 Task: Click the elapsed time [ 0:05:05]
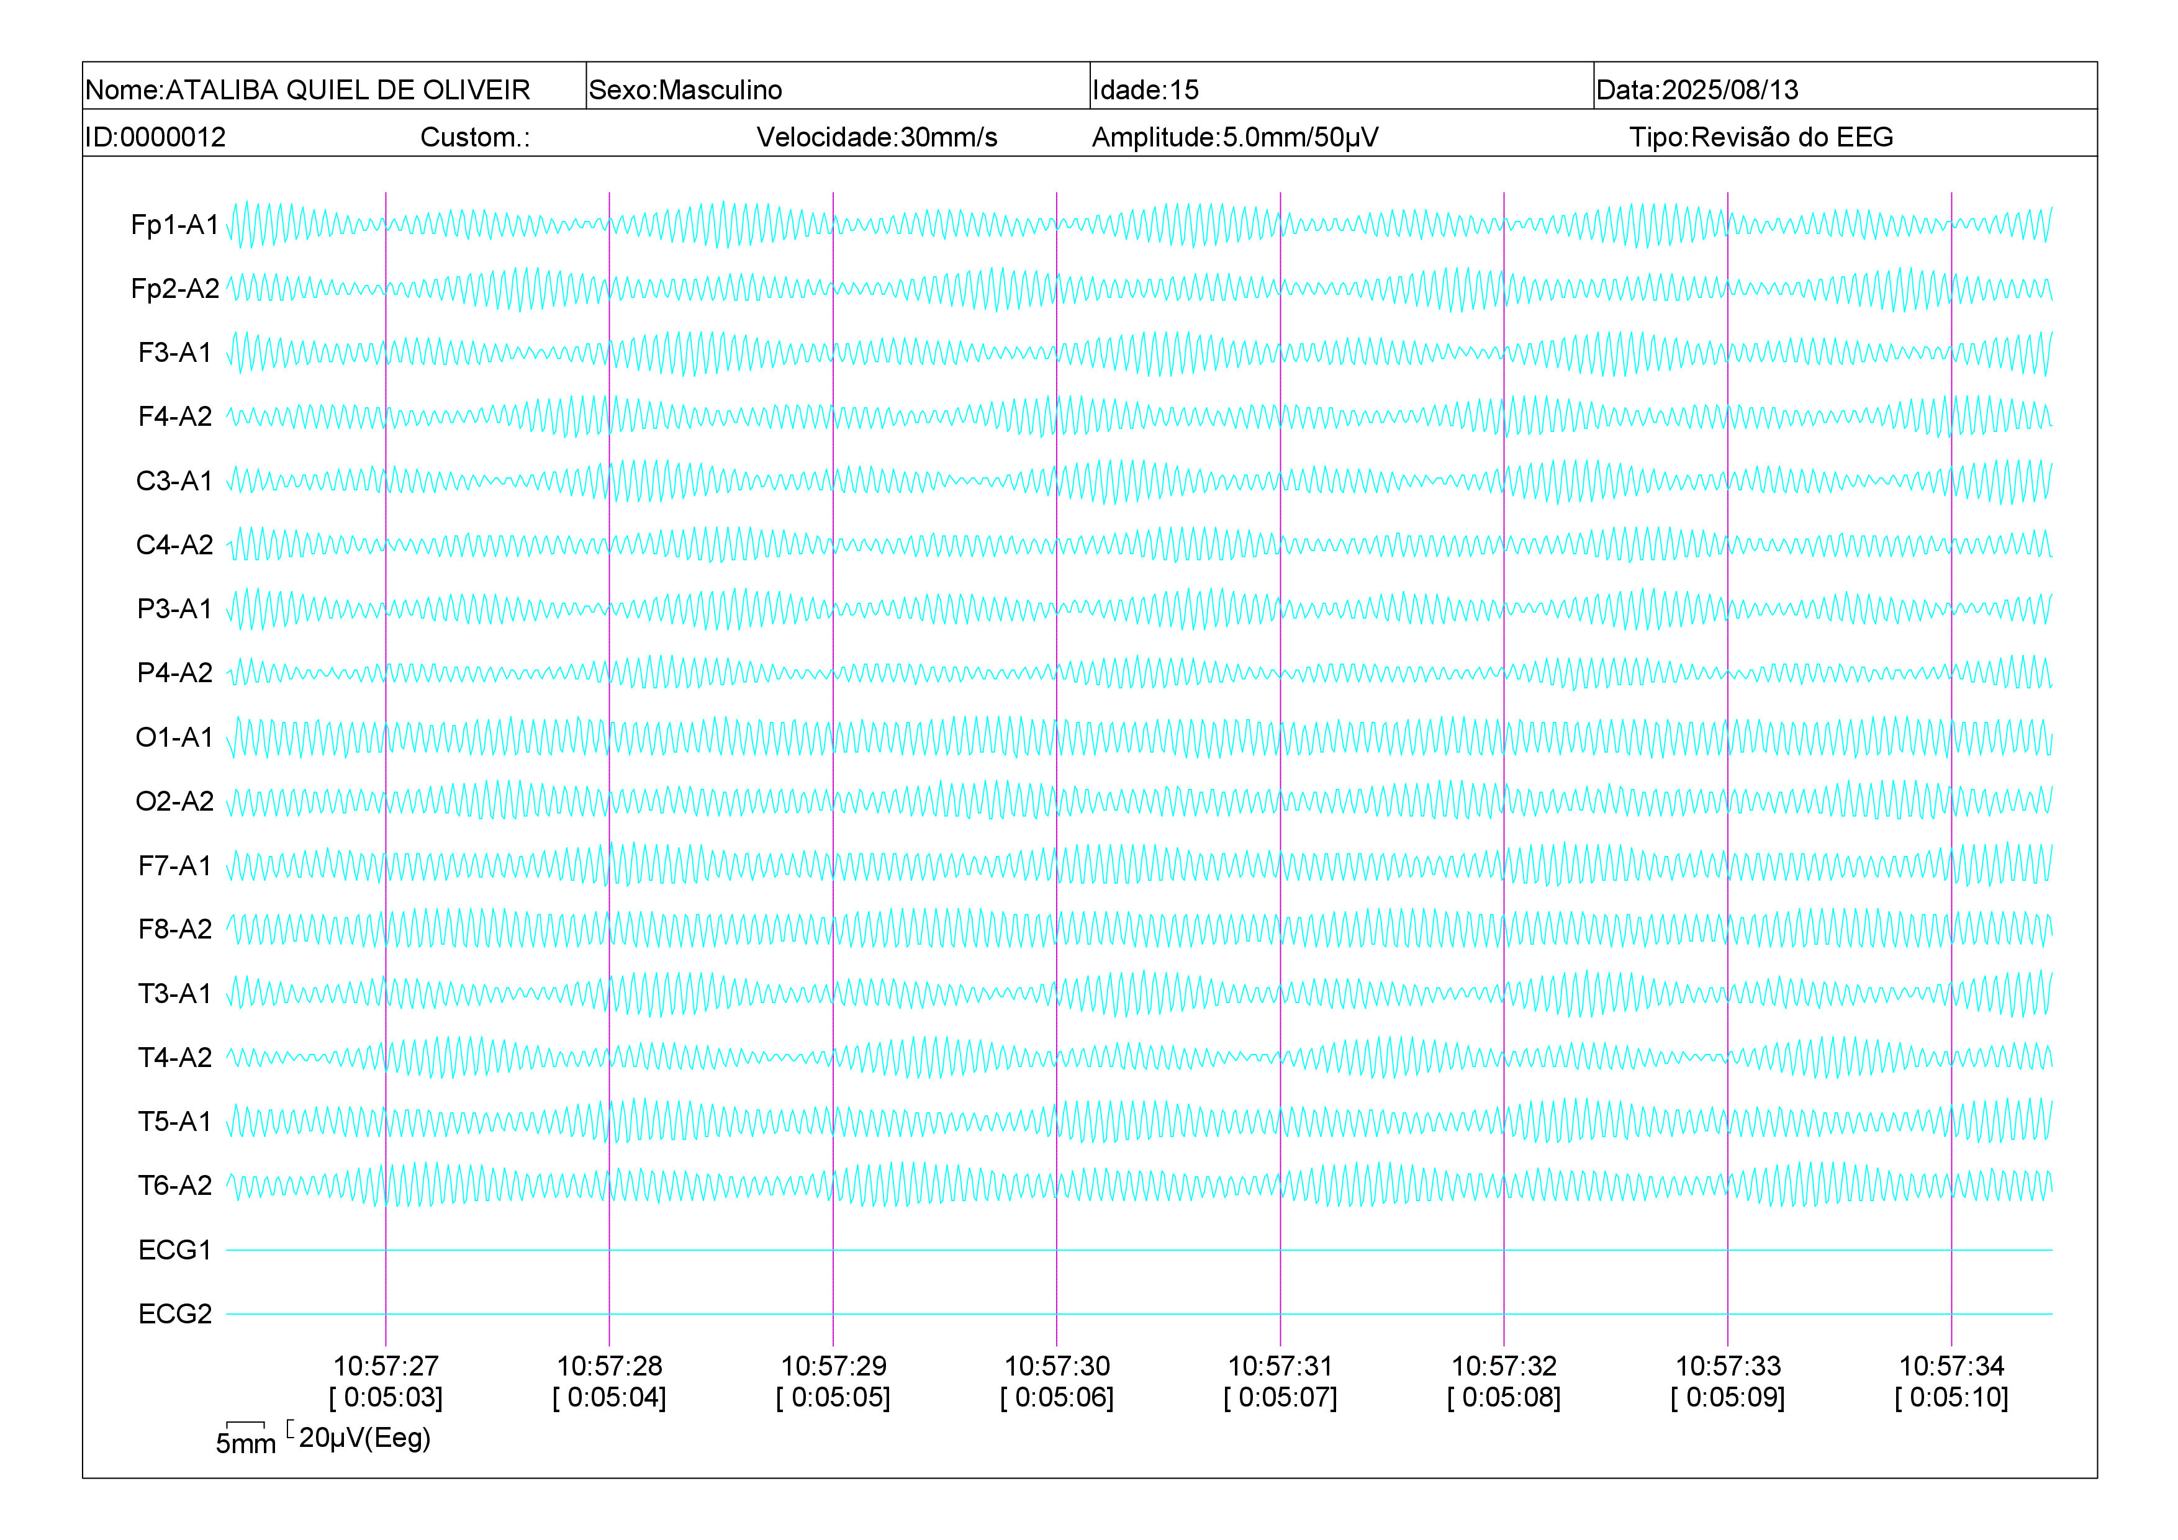coord(833,1398)
